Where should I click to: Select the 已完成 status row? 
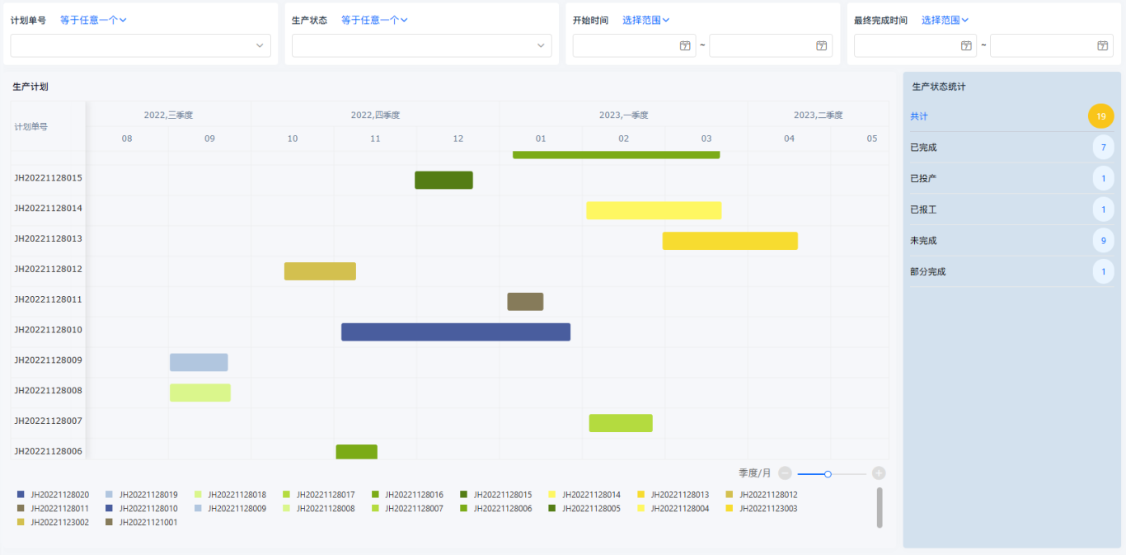pyautogui.click(x=1011, y=148)
